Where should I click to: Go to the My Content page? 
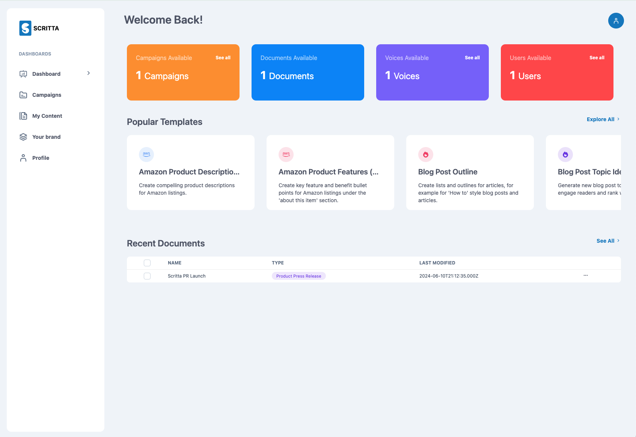[x=47, y=116]
